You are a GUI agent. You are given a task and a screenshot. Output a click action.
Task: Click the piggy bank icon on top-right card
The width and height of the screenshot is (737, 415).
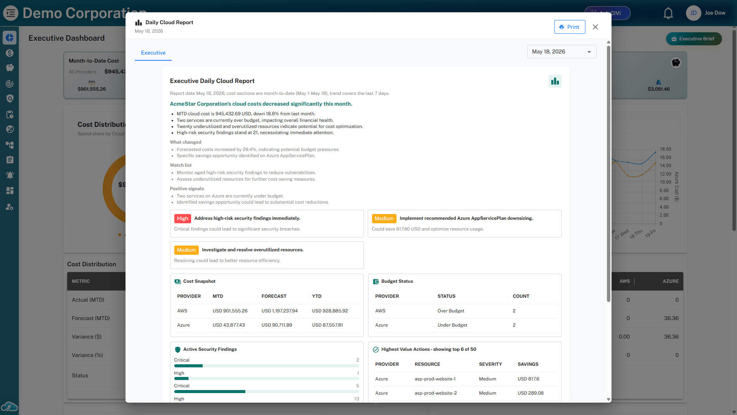676,62
